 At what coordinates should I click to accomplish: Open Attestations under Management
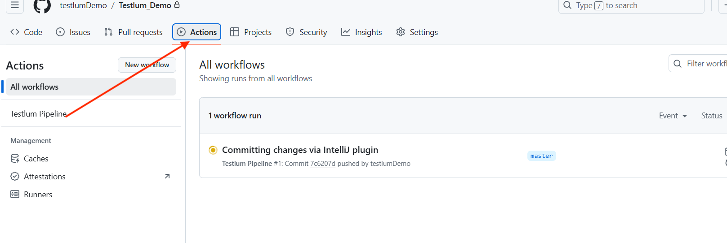tap(45, 177)
